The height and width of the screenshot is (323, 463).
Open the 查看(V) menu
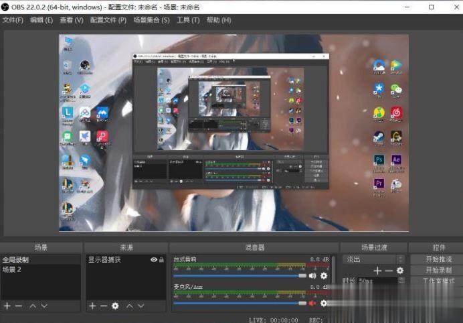[x=72, y=20]
